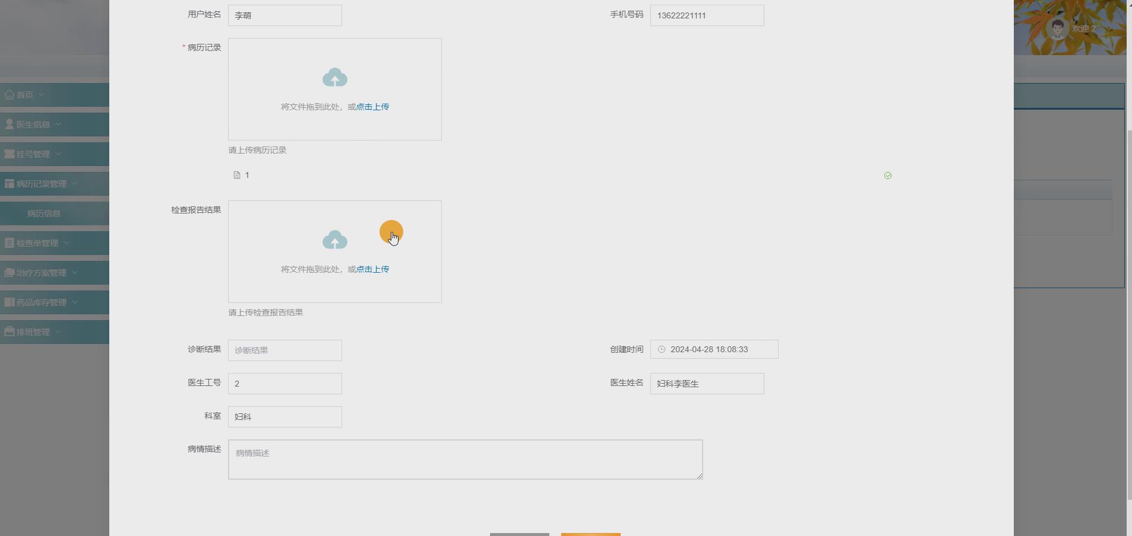1132x536 pixels.
Task: Select the 病历信息 submenu item
Action: pos(55,213)
